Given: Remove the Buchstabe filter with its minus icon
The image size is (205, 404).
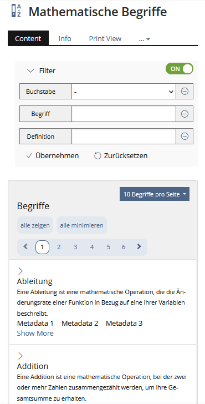Looking at the screenshot, I should tap(184, 91).
